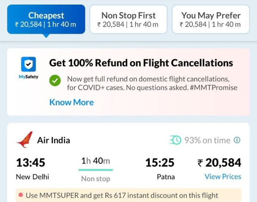257x202 pixels.
Task: Switch to the Non Stop First tab
Action: [128, 19]
